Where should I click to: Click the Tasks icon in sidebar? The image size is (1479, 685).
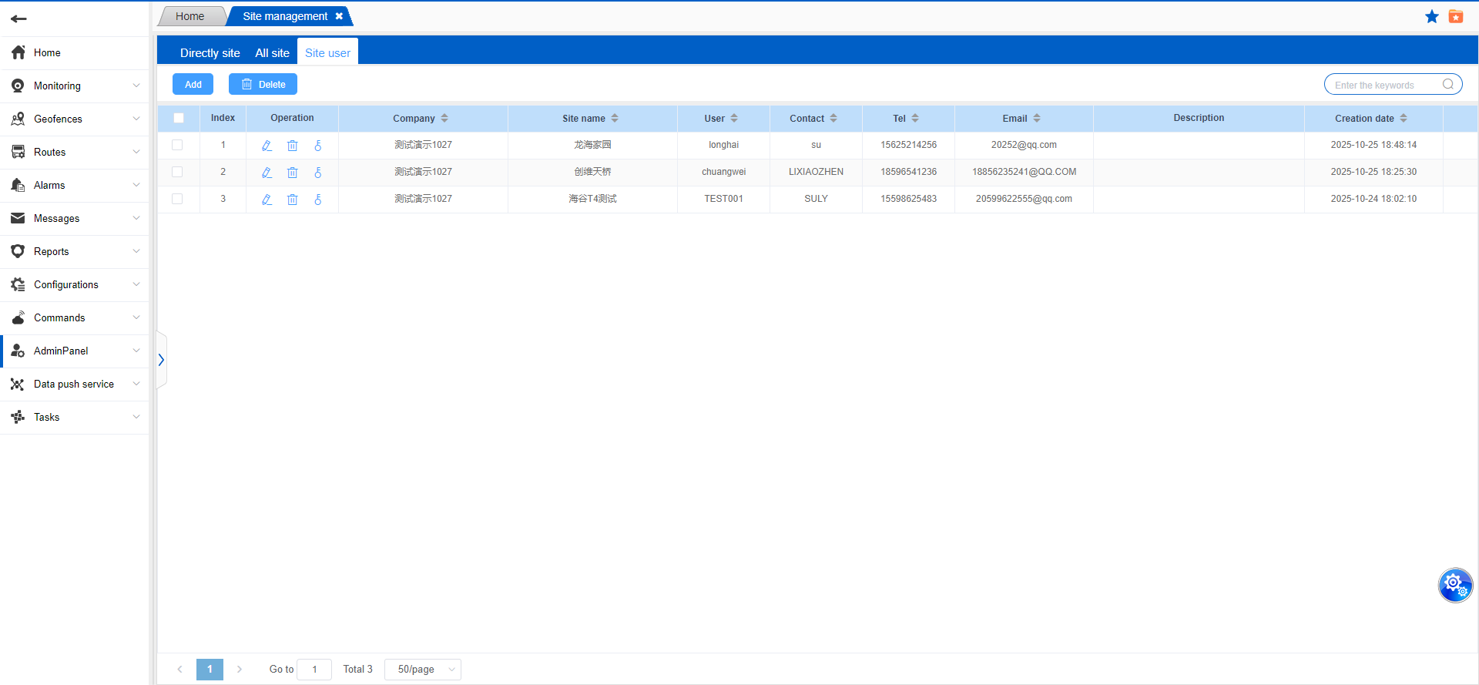click(x=18, y=417)
